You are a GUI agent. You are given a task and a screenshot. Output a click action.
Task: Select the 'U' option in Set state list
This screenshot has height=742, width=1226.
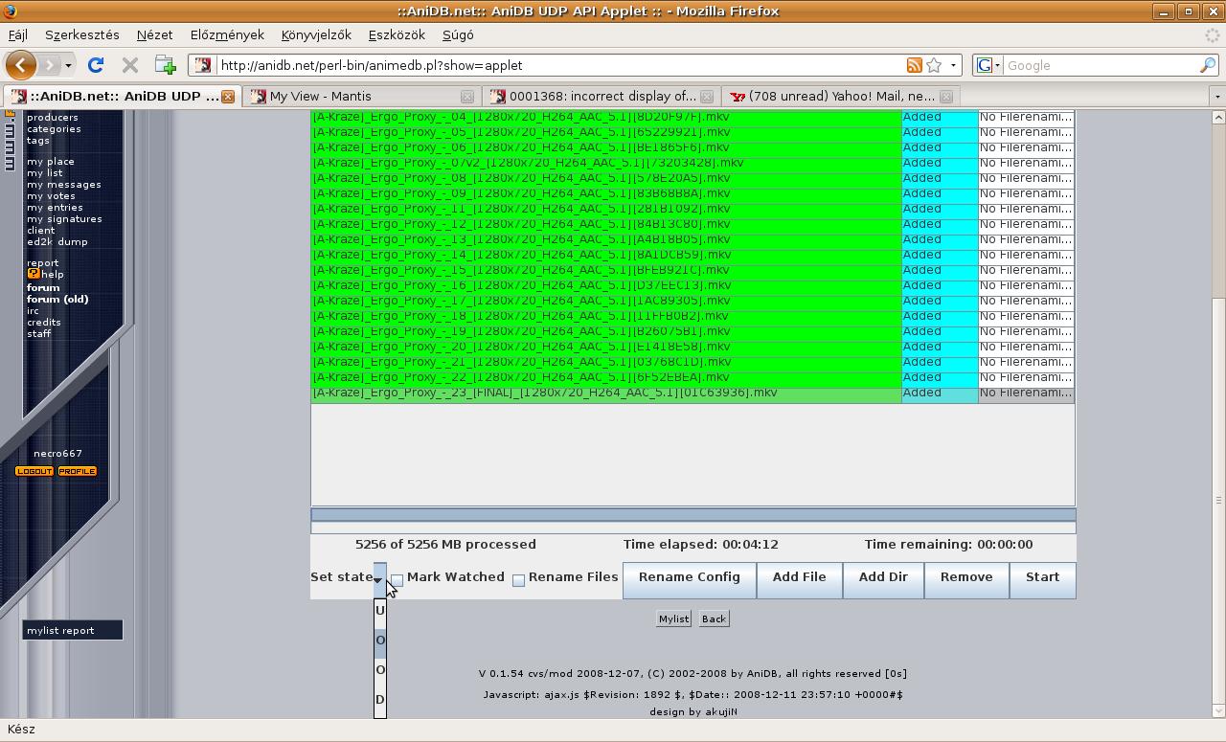[380, 611]
